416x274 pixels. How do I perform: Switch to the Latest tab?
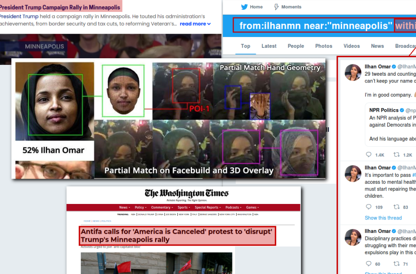coord(269,46)
